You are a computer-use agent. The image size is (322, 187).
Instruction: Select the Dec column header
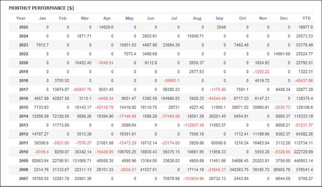(x=284, y=18)
